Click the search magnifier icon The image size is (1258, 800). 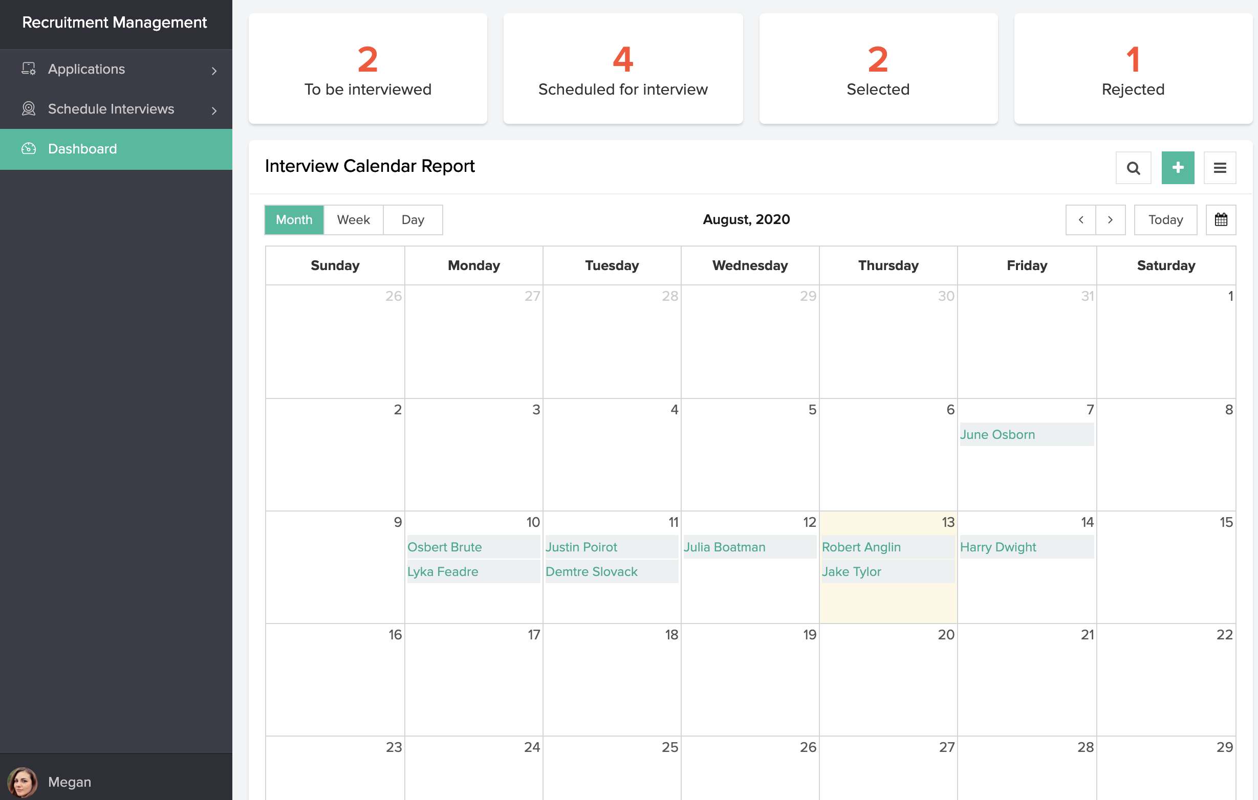(x=1133, y=168)
